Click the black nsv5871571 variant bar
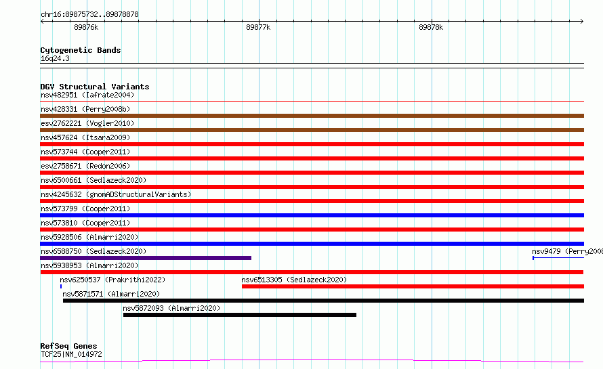The width and height of the screenshot is (603, 369). 323,301
